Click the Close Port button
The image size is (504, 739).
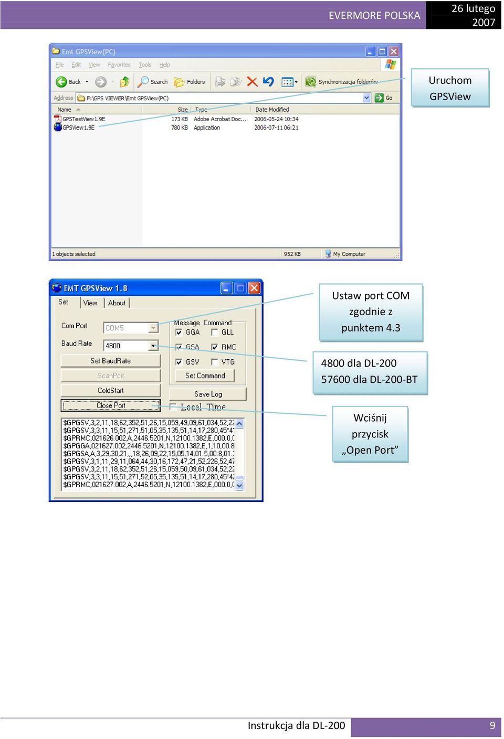coord(111,405)
